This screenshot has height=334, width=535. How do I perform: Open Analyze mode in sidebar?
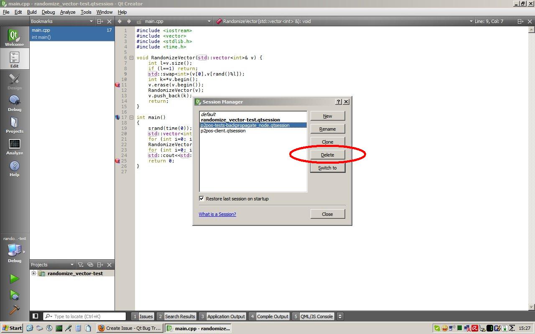pyautogui.click(x=14, y=147)
